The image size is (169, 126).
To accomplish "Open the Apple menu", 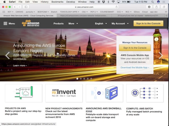I will (x=4, y=2).
